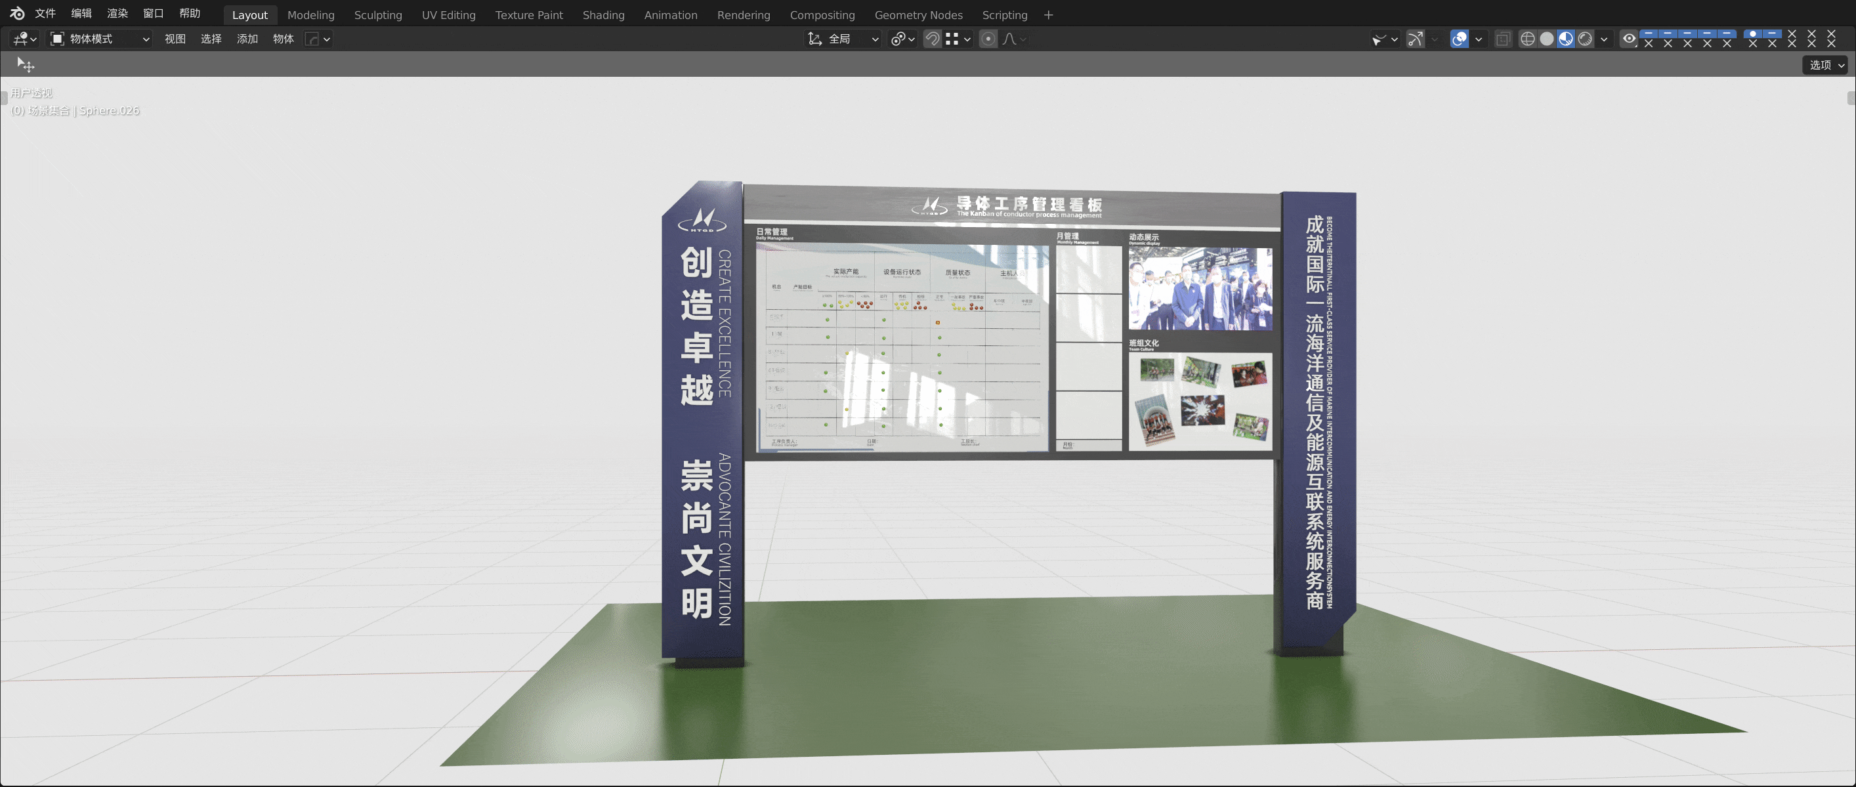Open the 帮助 menu
This screenshot has height=787, width=1856.
click(190, 14)
